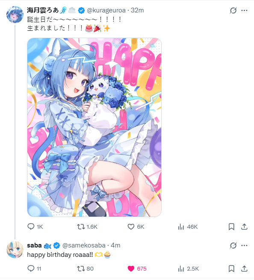Open saba's profile avatar
The height and width of the screenshot is (280, 254).
[x=15, y=250]
